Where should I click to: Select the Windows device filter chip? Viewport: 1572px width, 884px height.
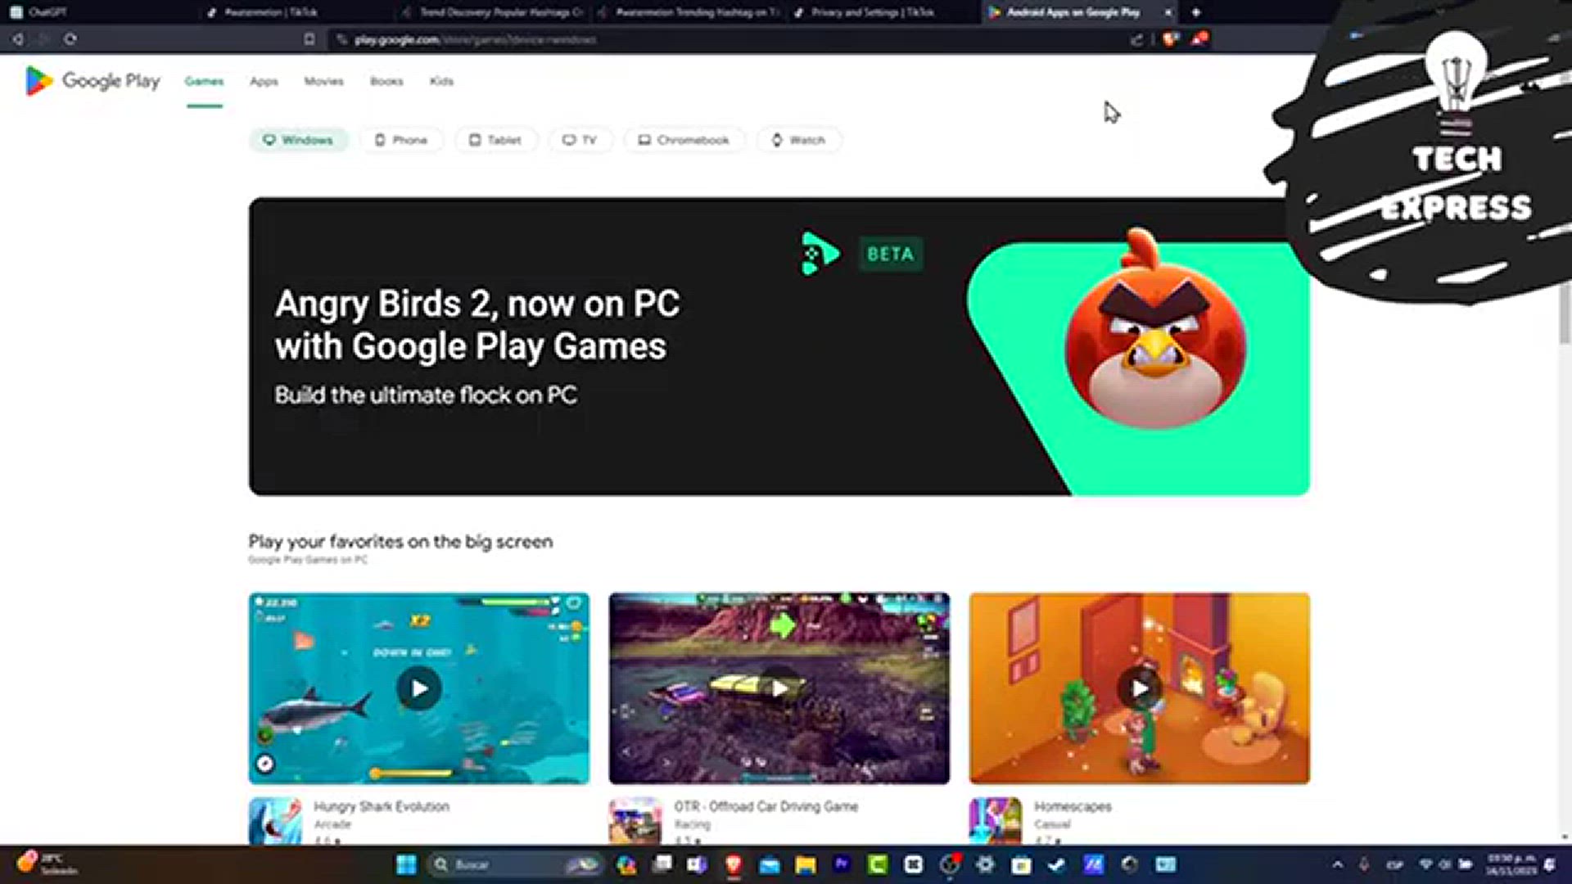[298, 140]
